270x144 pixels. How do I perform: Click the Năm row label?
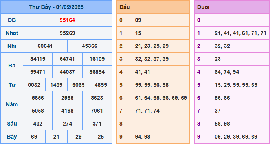(x=12, y=104)
